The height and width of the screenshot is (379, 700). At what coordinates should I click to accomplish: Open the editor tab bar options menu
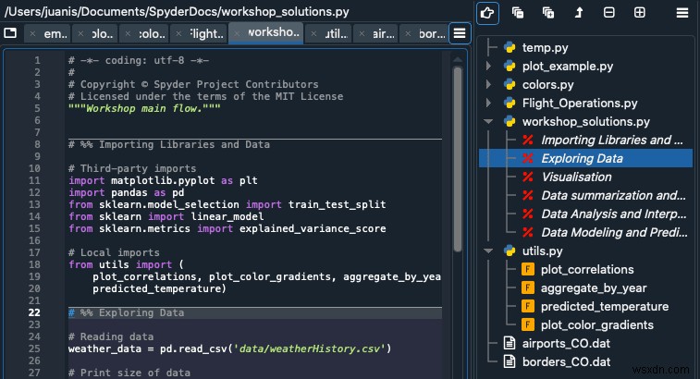point(460,33)
